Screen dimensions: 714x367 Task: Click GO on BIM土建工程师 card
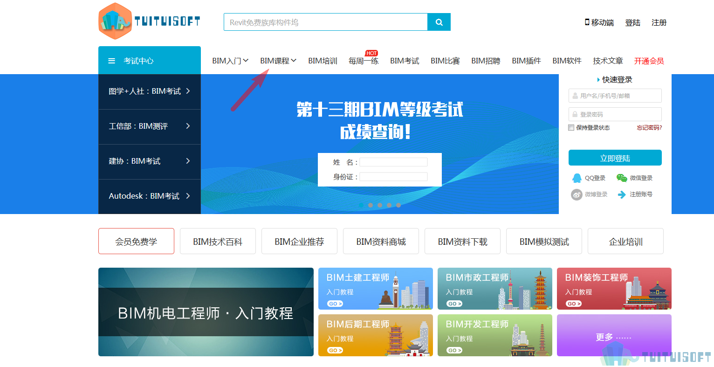(335, 304)
